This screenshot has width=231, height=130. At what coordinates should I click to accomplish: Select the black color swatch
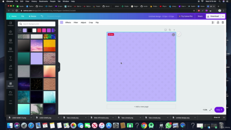[30, 30]
